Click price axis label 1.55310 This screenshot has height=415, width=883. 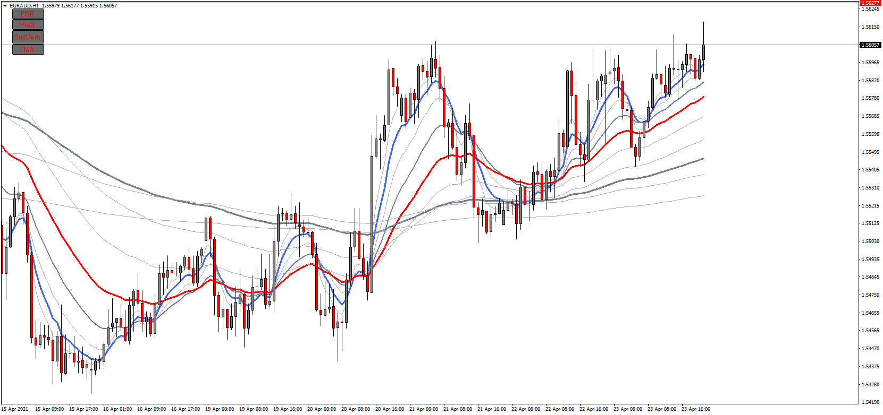tap(870, 188)
